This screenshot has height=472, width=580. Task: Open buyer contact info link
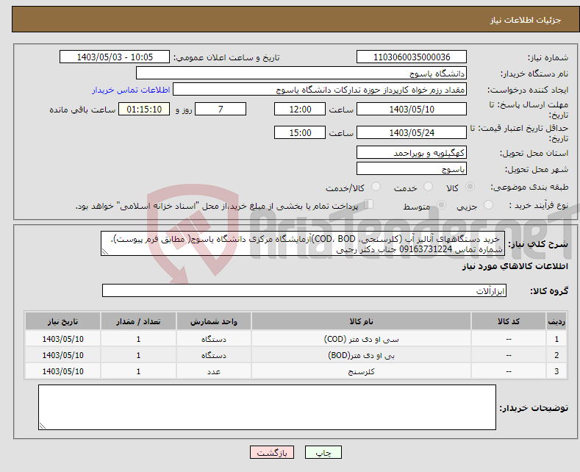pos(131,90)
